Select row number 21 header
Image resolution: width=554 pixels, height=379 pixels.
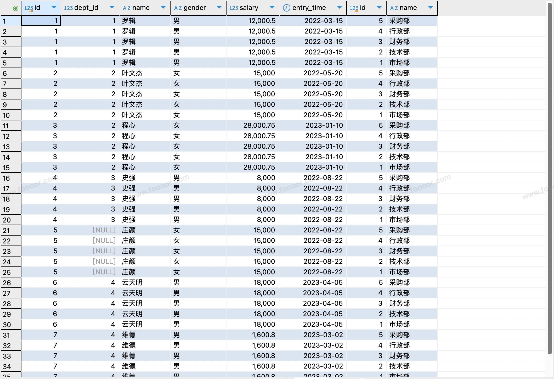tap(10, 230)
